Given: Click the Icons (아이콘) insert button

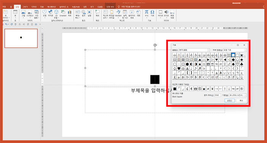Looking at the screenshot, I should click(x=50, y=13).
